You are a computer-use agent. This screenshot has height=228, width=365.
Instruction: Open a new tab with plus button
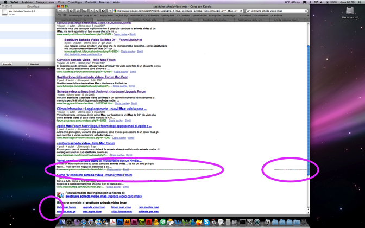(x=307, y=20)
